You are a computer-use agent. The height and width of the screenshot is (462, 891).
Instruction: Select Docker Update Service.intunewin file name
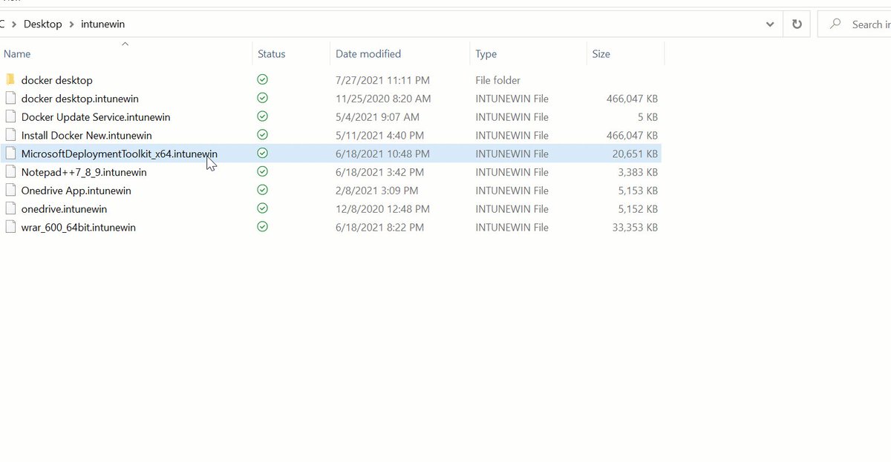[96, 117]
